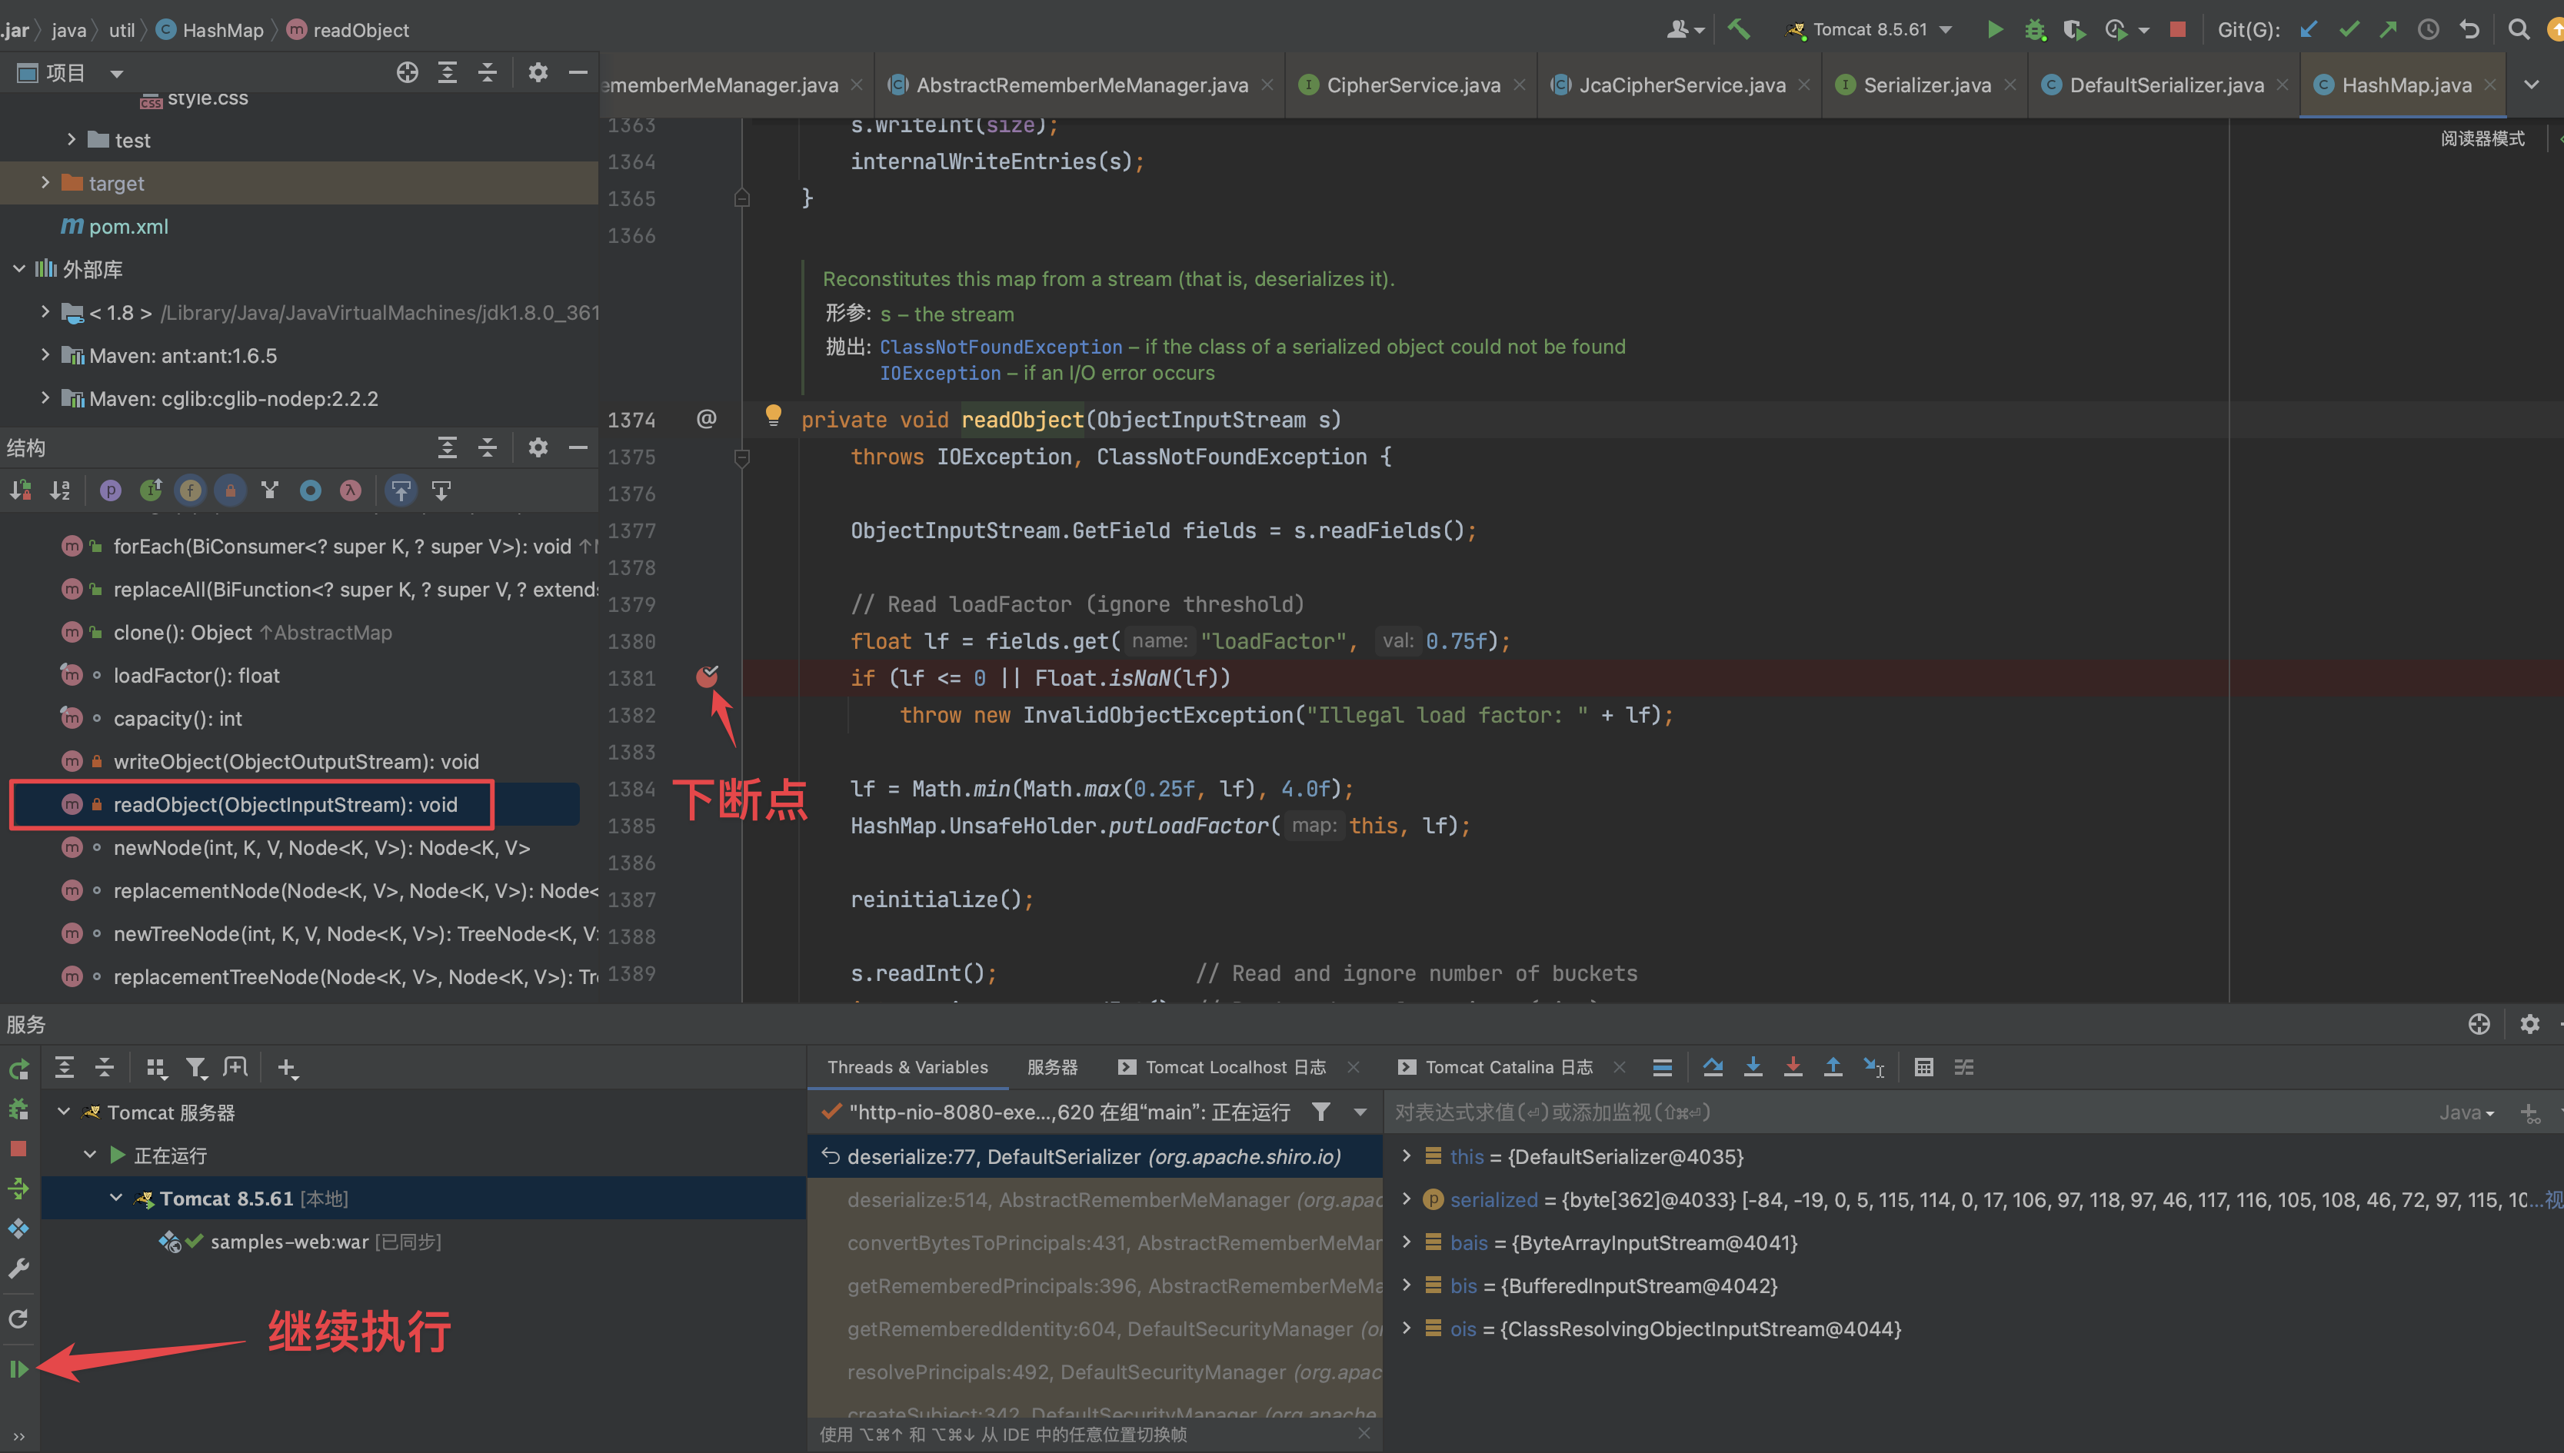Stop Tomcat via red square in Services sidebar
2564x1453 pixels.
click(18, 1149)
